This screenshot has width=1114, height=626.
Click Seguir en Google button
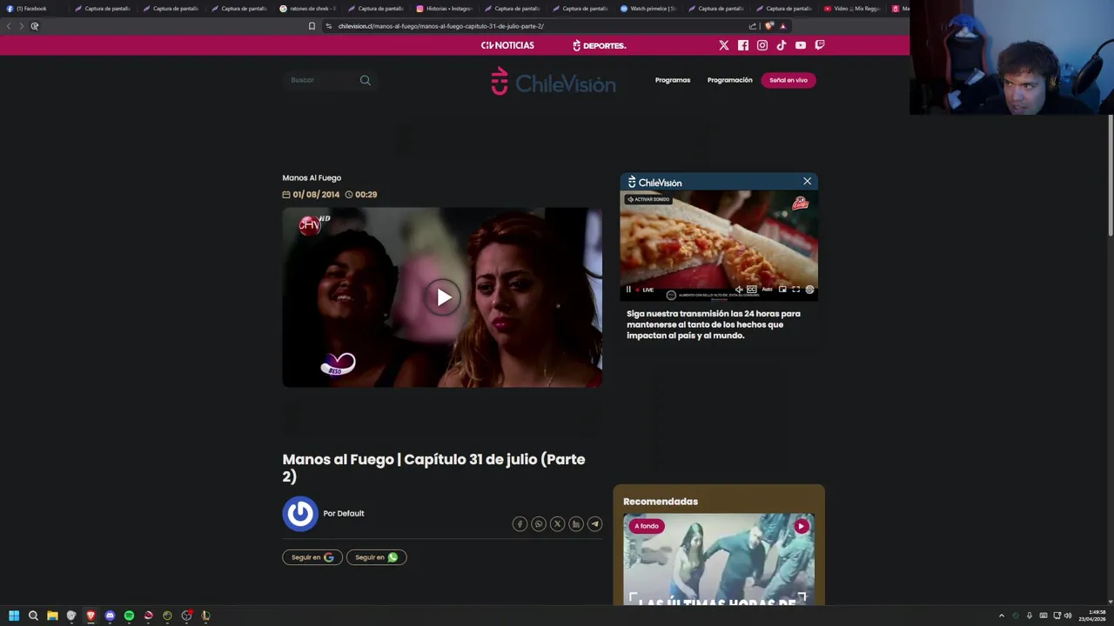[312, 557]
